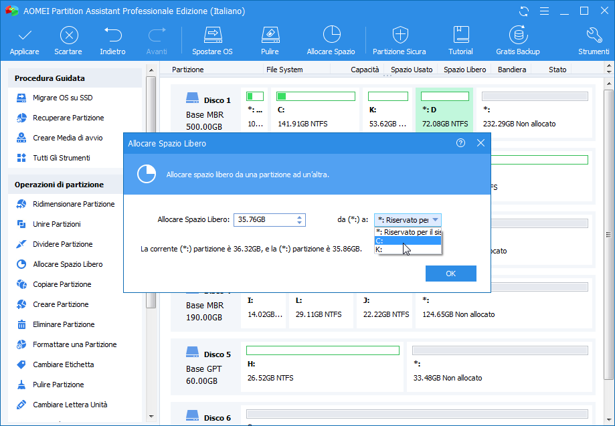Choose K: in the partition dropdown list
Screen dimensions: 615x426
click(407, 249)
